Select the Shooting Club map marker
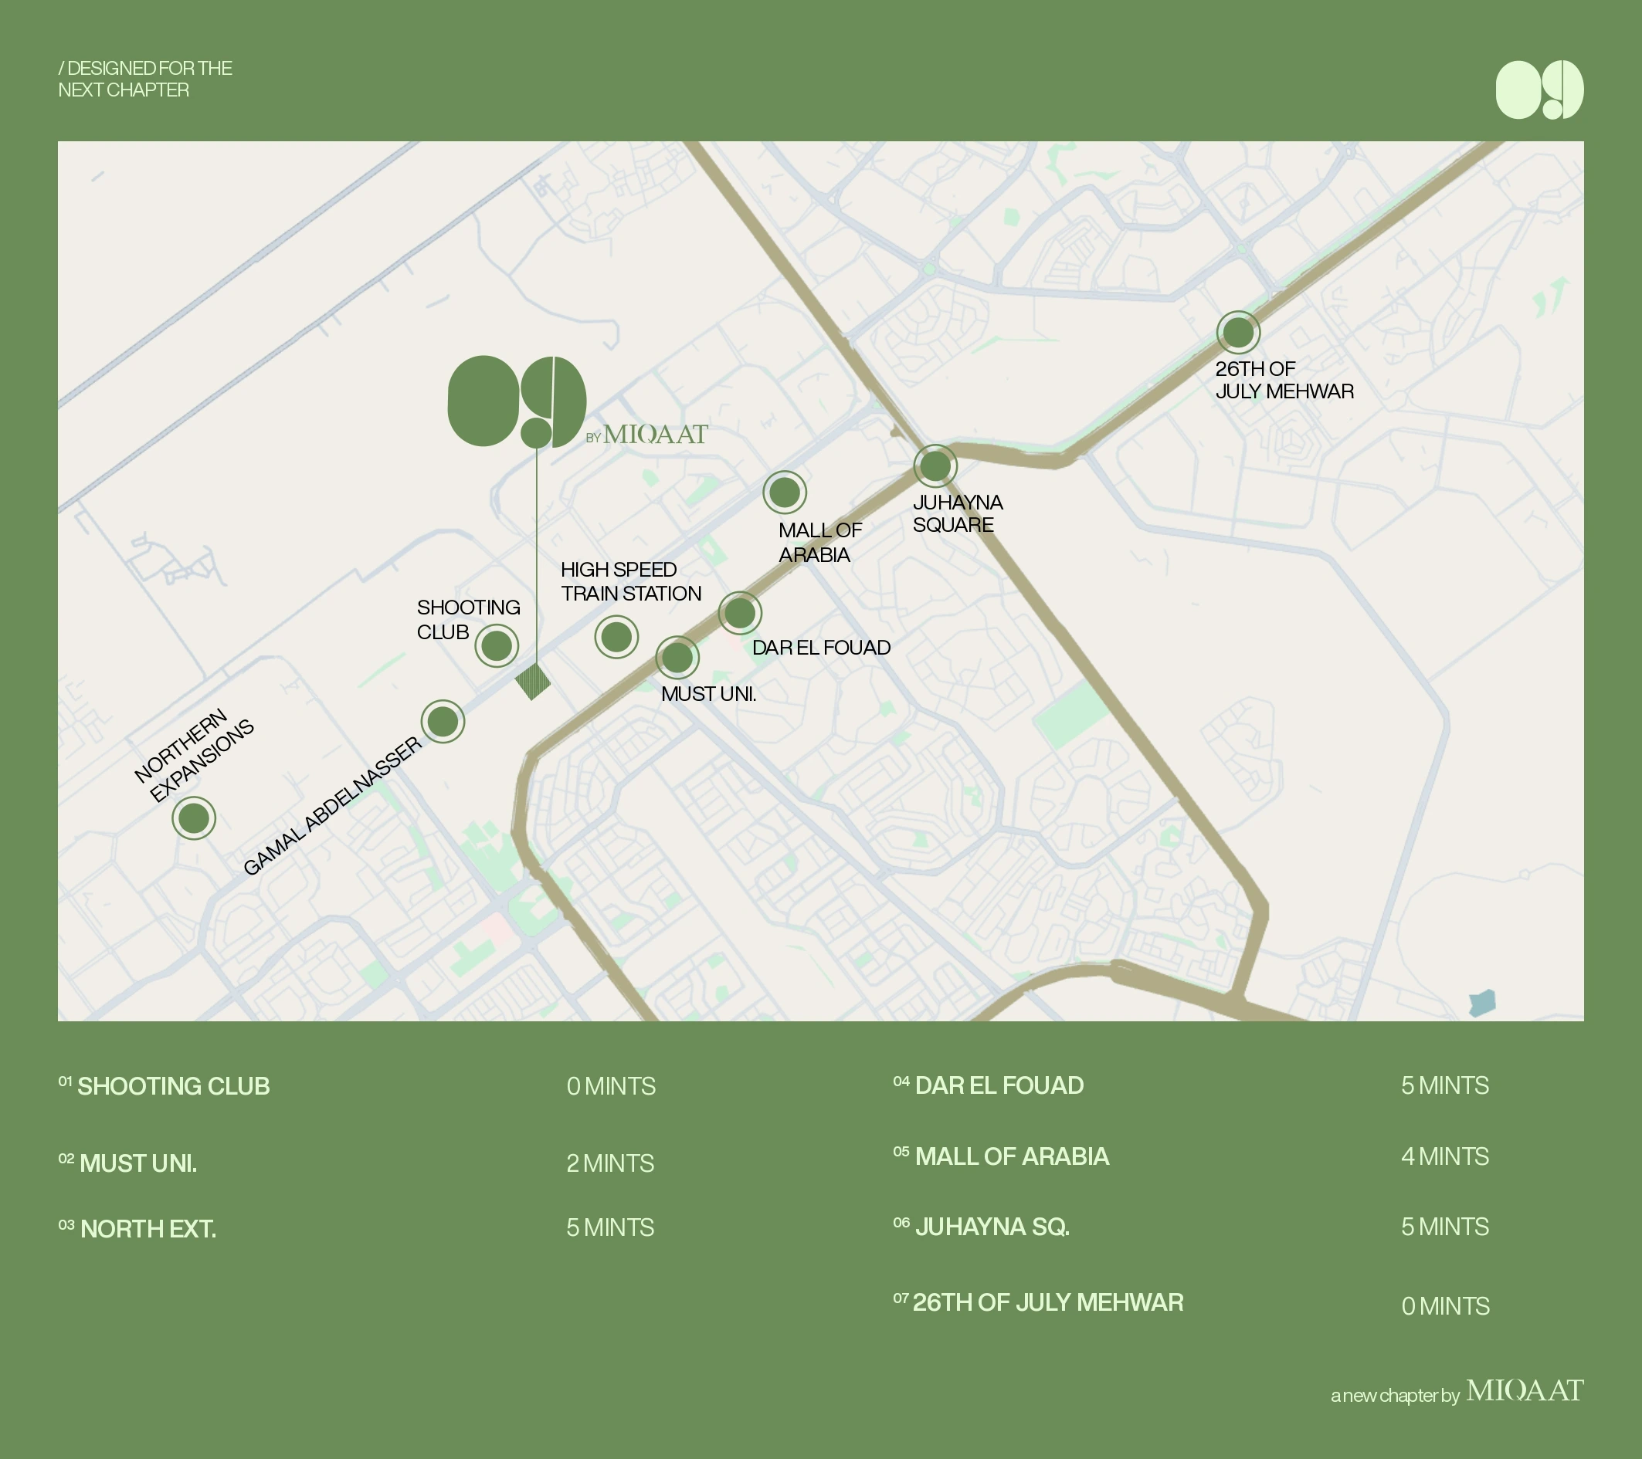The height and width of the screenshot is (1459, 1642). tap(497, 645)
